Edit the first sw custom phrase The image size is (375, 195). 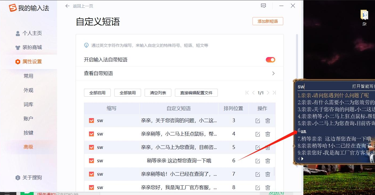[x=258, y=121]
